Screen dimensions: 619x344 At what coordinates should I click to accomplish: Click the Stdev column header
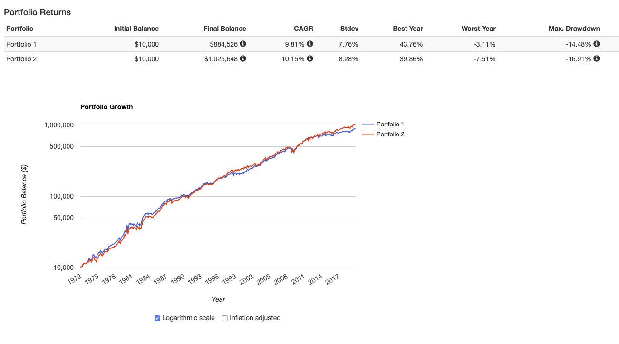pyautogui.click(x=349, y=29)
